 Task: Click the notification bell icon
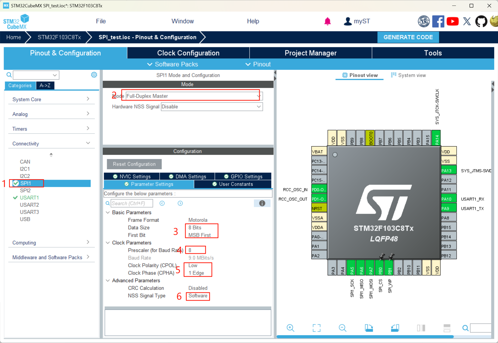(328, 21)
